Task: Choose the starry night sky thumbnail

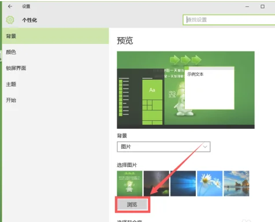Action: (x=157, y=183)
